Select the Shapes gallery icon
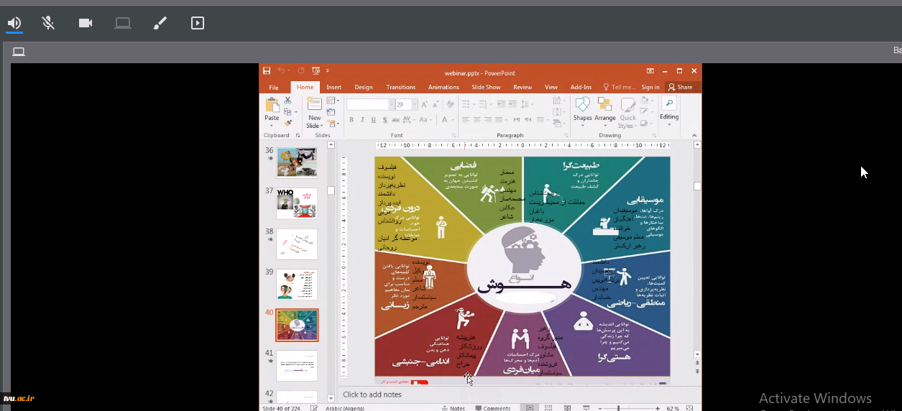This screenshot has width=902, height=411. click(582, 110)
